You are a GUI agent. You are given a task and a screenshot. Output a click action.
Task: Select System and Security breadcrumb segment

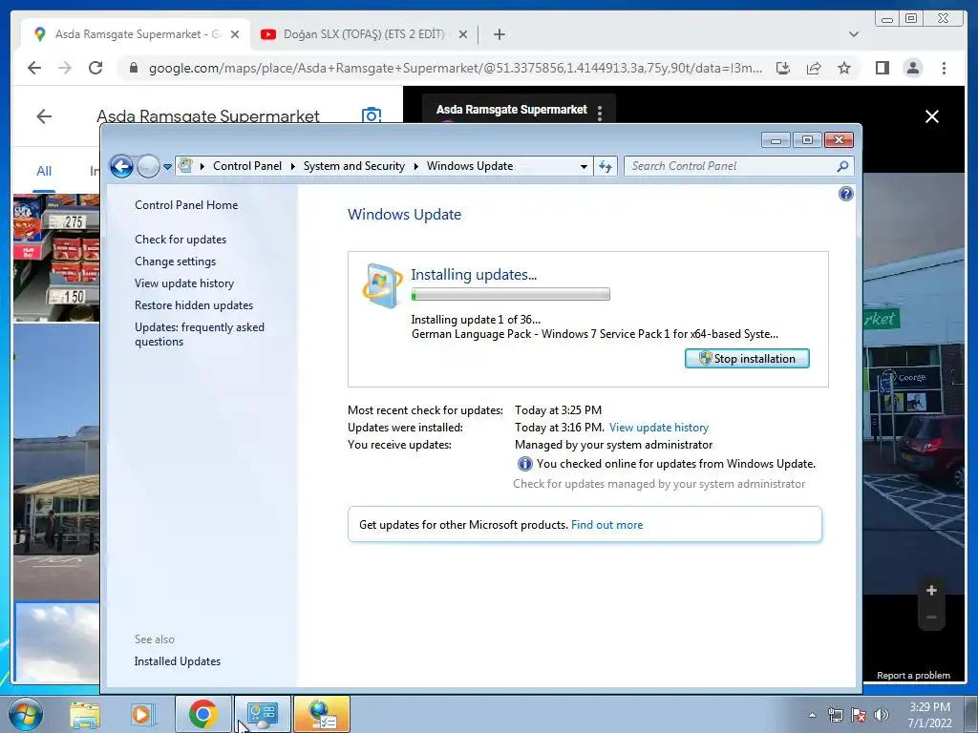(x=354, y=166)
